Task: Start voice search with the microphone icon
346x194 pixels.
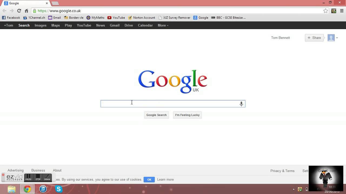Action: click(x=241, y=104)
